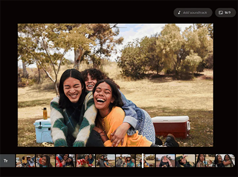Open the clip thumbnail with the playhead line
This screenshot has width=238, height=177.
tap(145, 161)
